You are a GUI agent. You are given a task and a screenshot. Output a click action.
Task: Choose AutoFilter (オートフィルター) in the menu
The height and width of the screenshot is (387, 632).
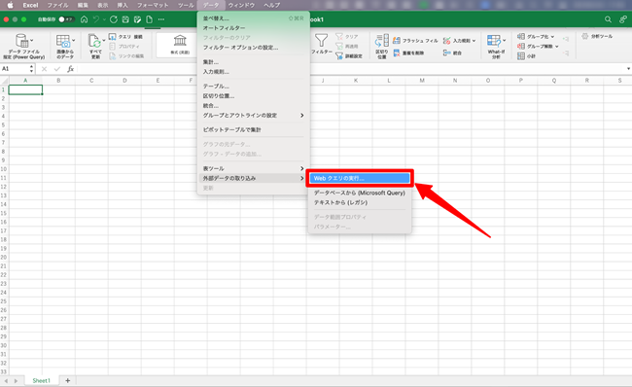tap(253, 28)
